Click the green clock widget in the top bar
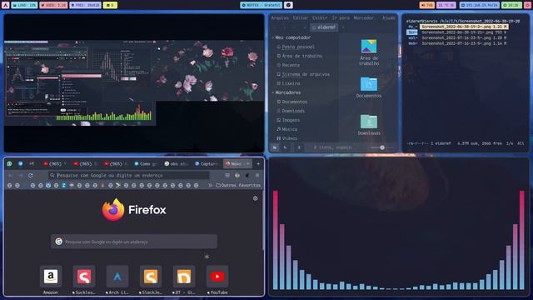The height and width of the screenshot is (300, 533). 511,5
